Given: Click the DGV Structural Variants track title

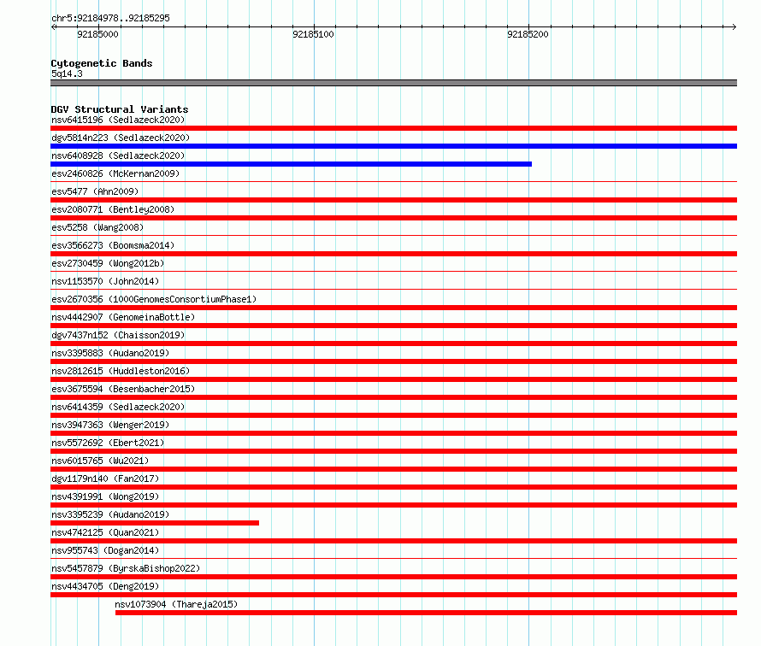Looking at the screenshot, I should 120,109.
